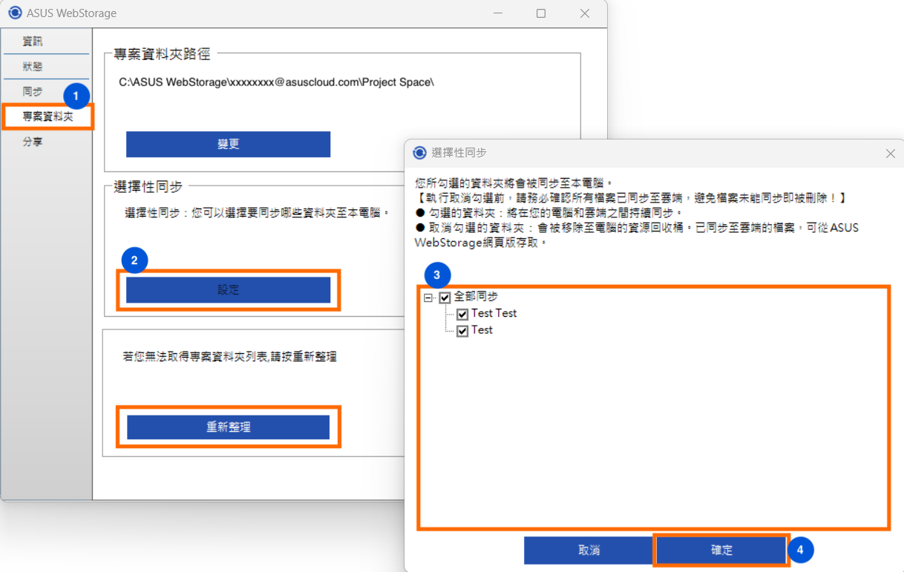This screenshot has height=572, width=904.
Task: Confirm with the 確定 button
Action: pyautogui.click(x=721, y=550)
